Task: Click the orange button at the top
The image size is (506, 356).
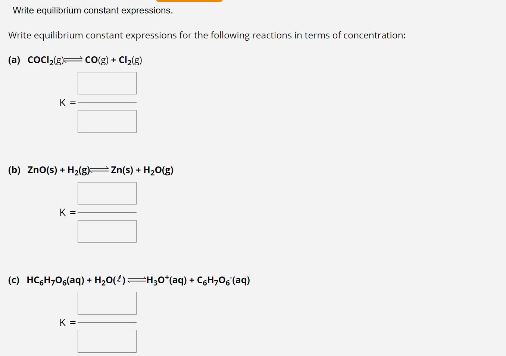Action: point(189,1)
